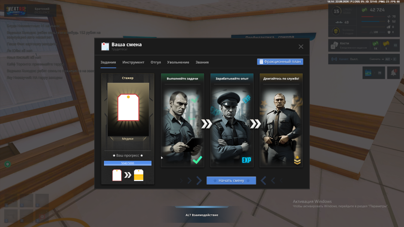Click the Кости dice icon in HUD
The image size is (404, 227).
tap(334, 46)
